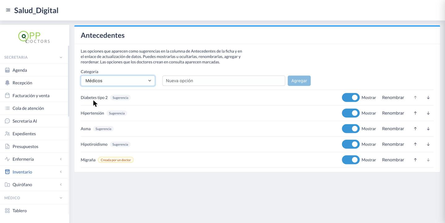The height and width of the screenshot is (223, 445).
Task: Focus the Nueva opción text field
Action: [224, 81]
